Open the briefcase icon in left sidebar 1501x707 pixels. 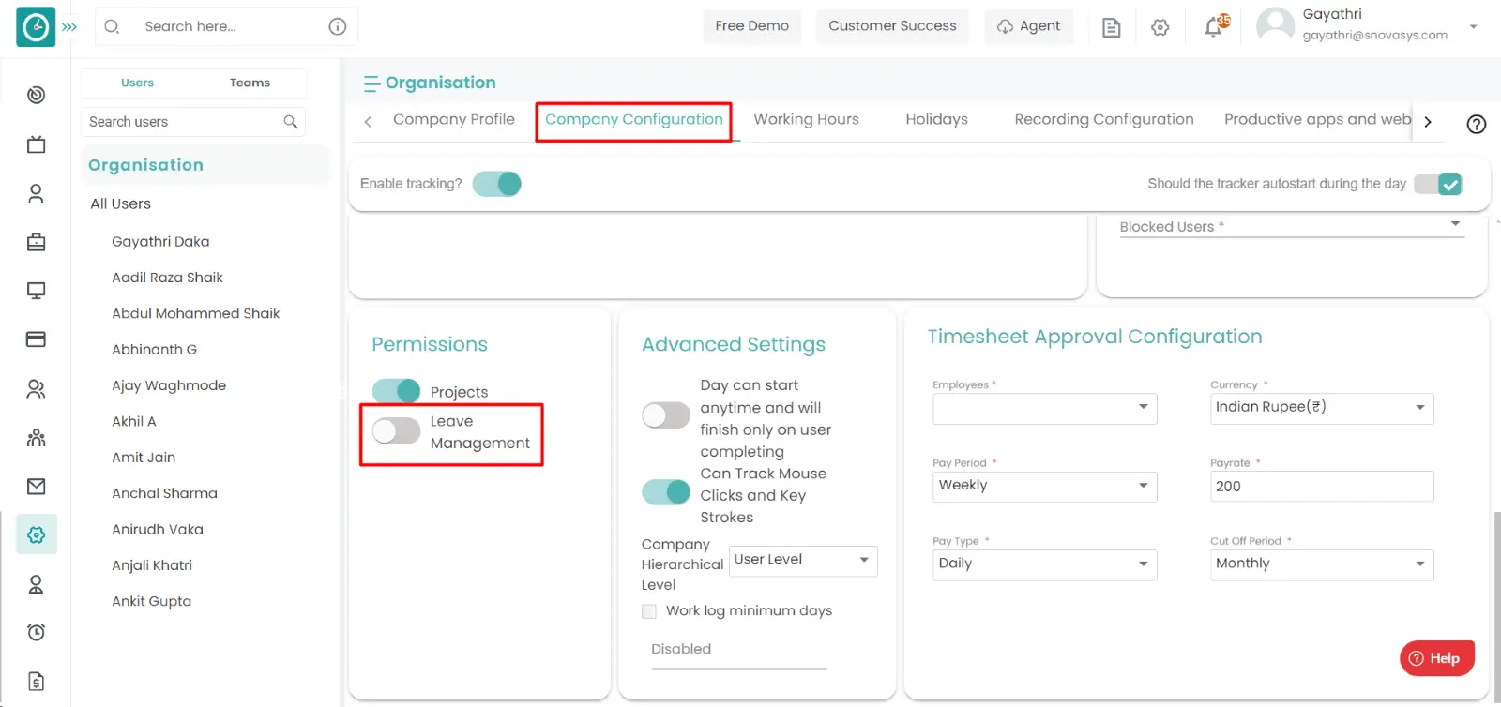[x=36, y=242]
